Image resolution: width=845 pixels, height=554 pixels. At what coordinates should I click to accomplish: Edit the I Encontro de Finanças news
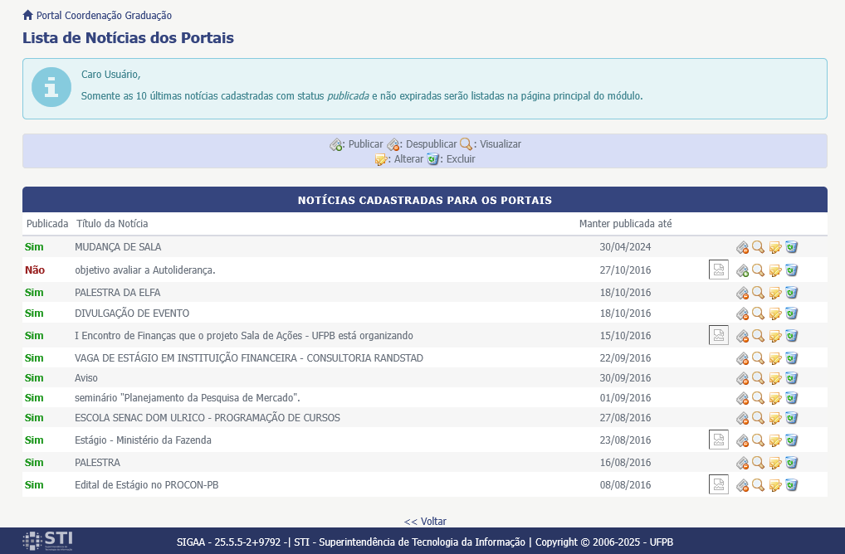pos(775,336)
